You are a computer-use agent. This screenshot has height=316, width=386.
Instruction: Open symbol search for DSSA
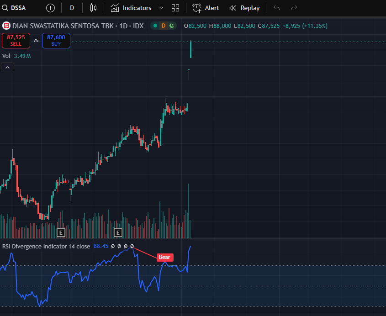[14, 8]
